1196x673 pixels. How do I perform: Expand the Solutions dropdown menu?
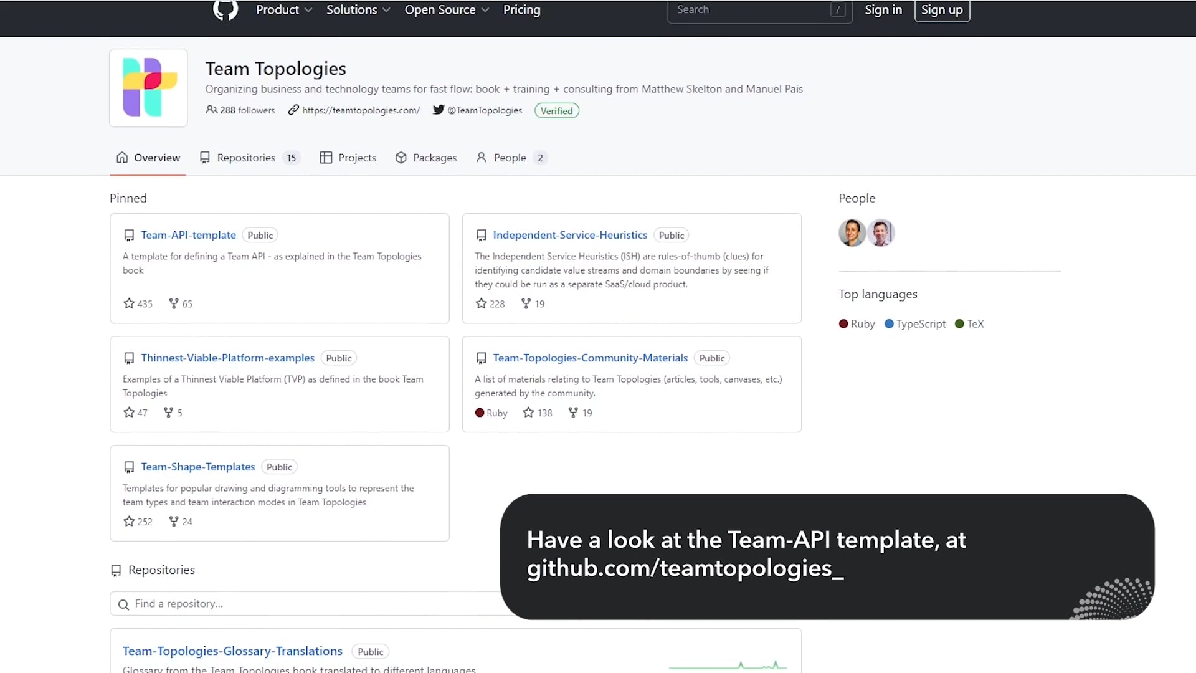click(358, 10)
